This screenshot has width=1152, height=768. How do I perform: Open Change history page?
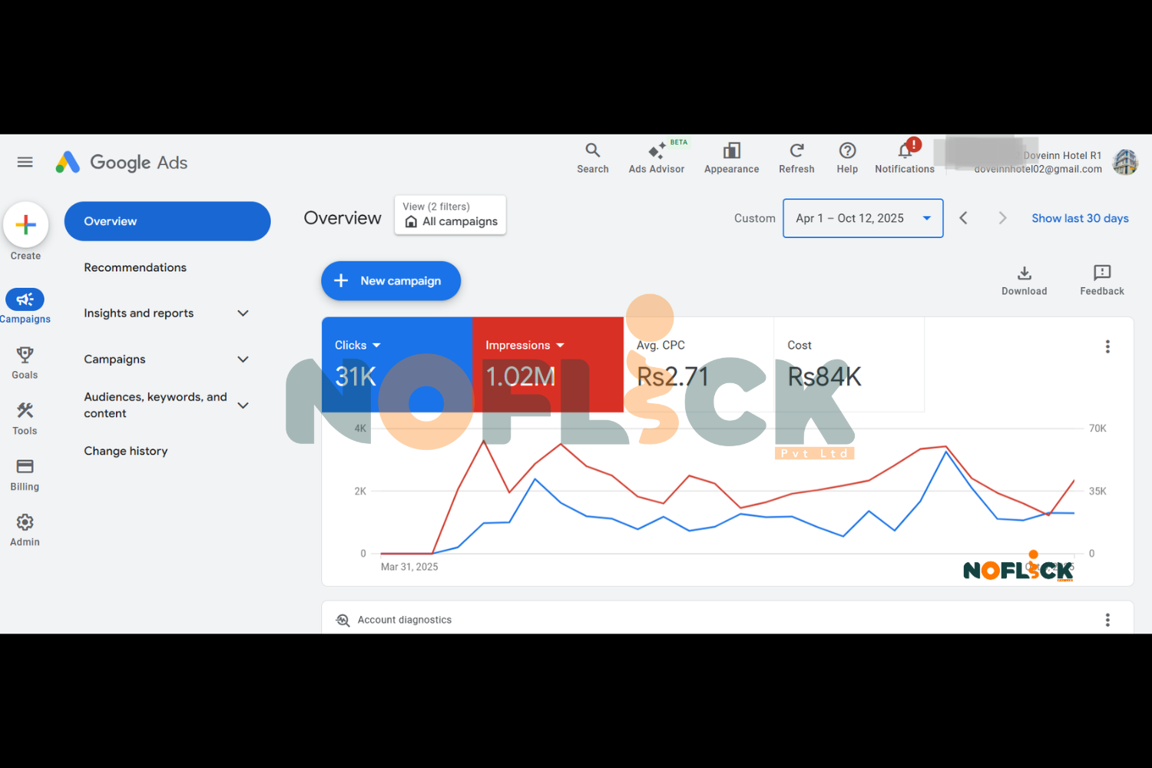(x=126, y=451)
